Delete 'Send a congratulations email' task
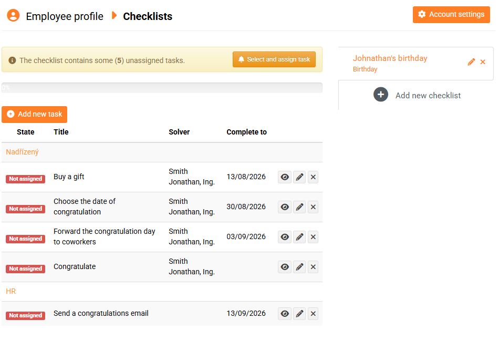 (313, 314)
